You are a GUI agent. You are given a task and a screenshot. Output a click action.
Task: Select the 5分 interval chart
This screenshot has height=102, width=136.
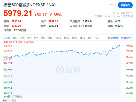(89, 38)
